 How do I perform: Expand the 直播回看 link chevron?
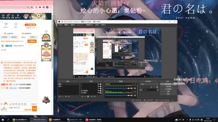(x=32, y=33)
